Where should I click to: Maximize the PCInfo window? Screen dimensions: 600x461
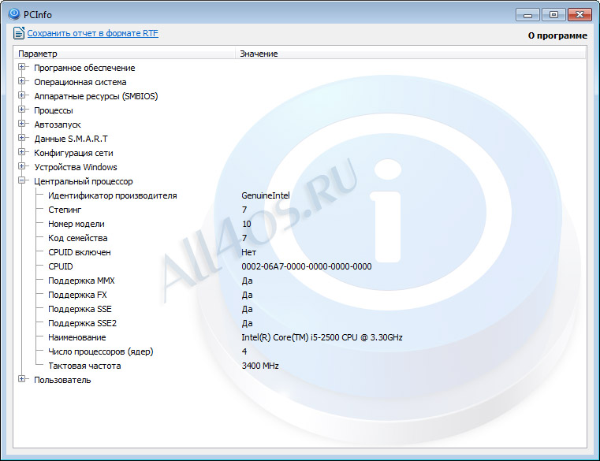[x=553, y=15]
